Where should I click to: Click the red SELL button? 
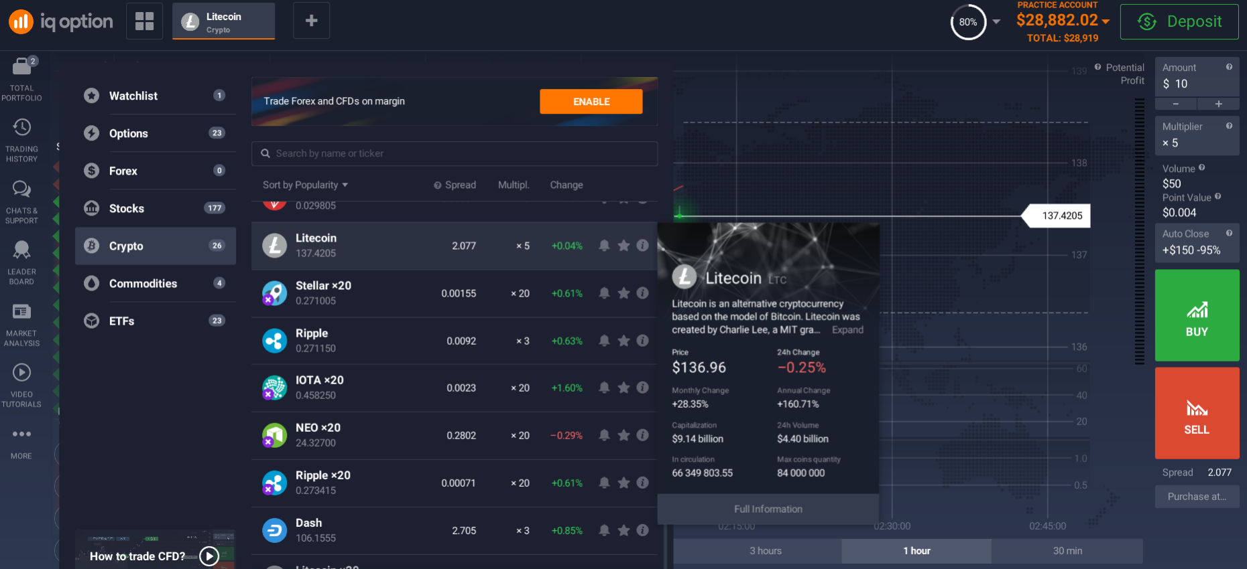[1197, 413]
